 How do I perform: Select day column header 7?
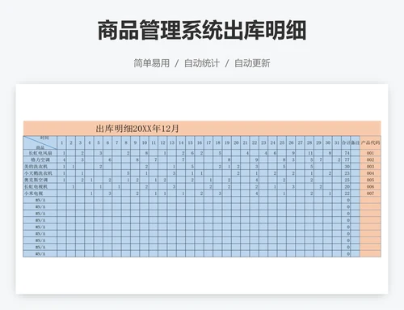[117, 142]
